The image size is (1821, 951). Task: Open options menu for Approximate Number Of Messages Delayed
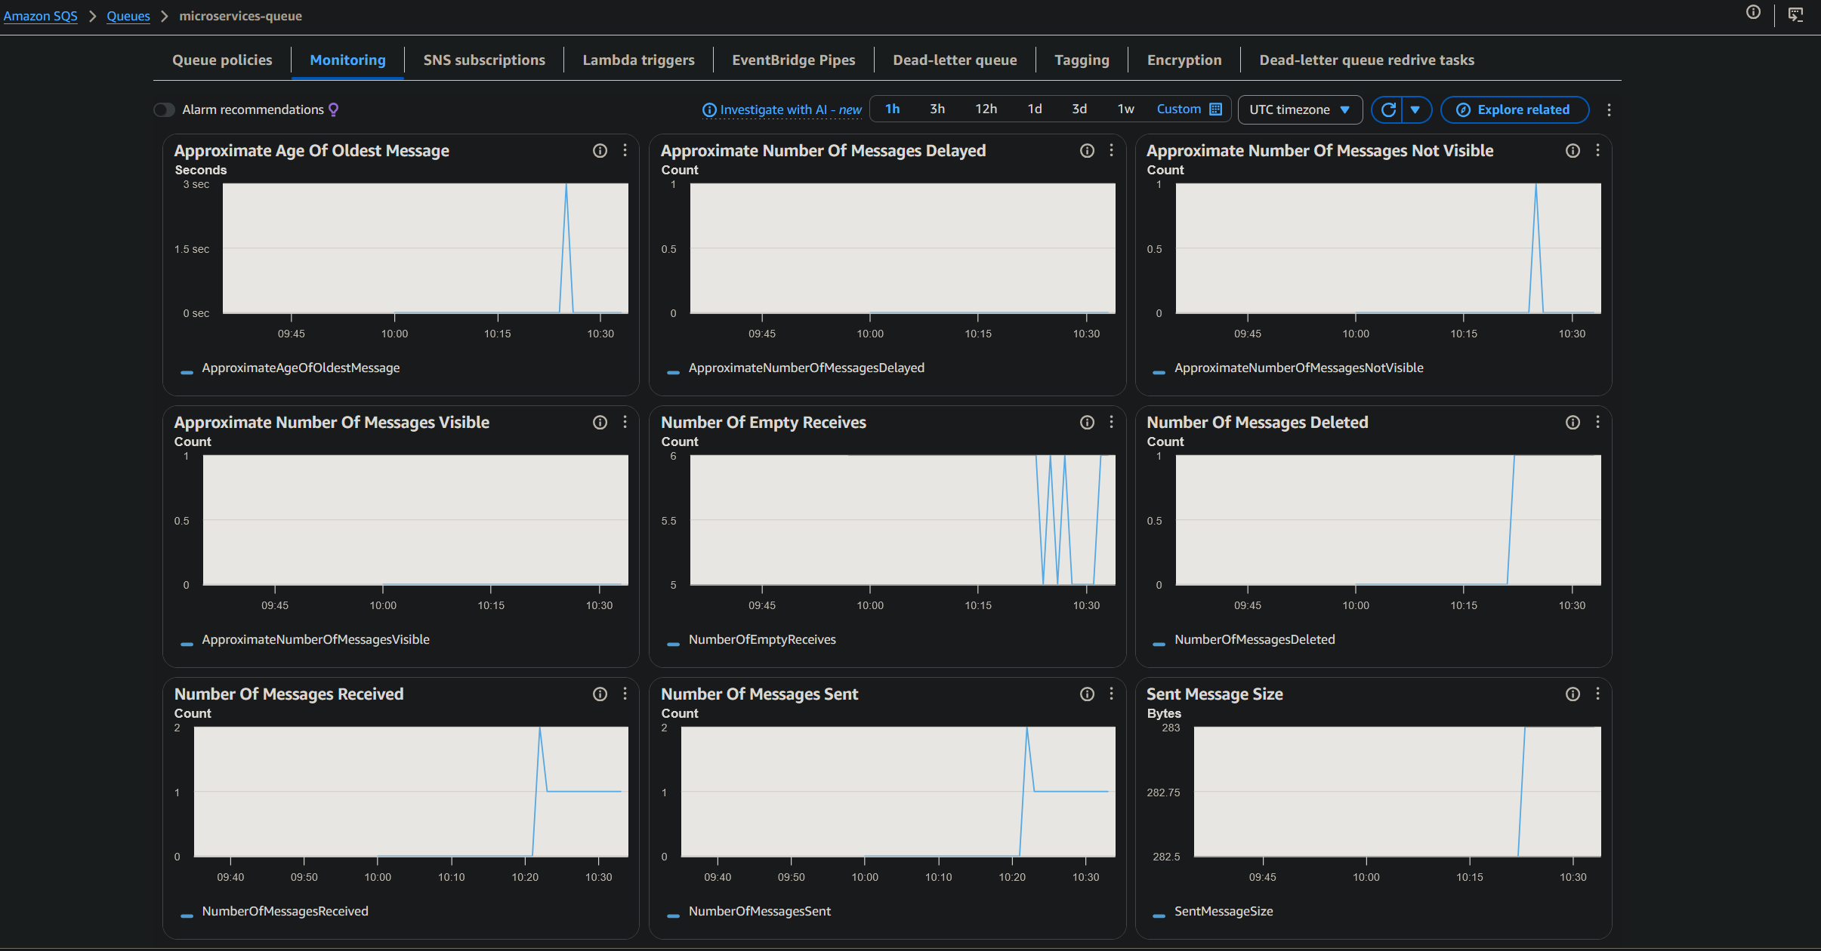[x=1111, y=151]
